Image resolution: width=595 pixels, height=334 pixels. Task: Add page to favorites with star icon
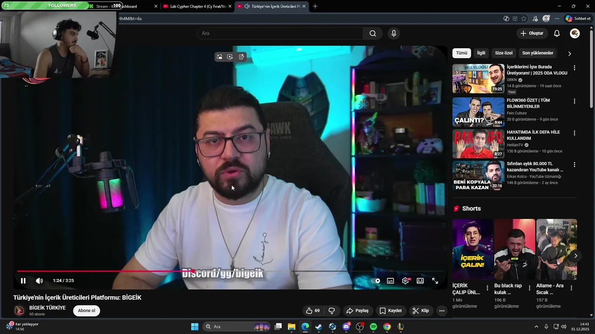click(x=524, y=19)
